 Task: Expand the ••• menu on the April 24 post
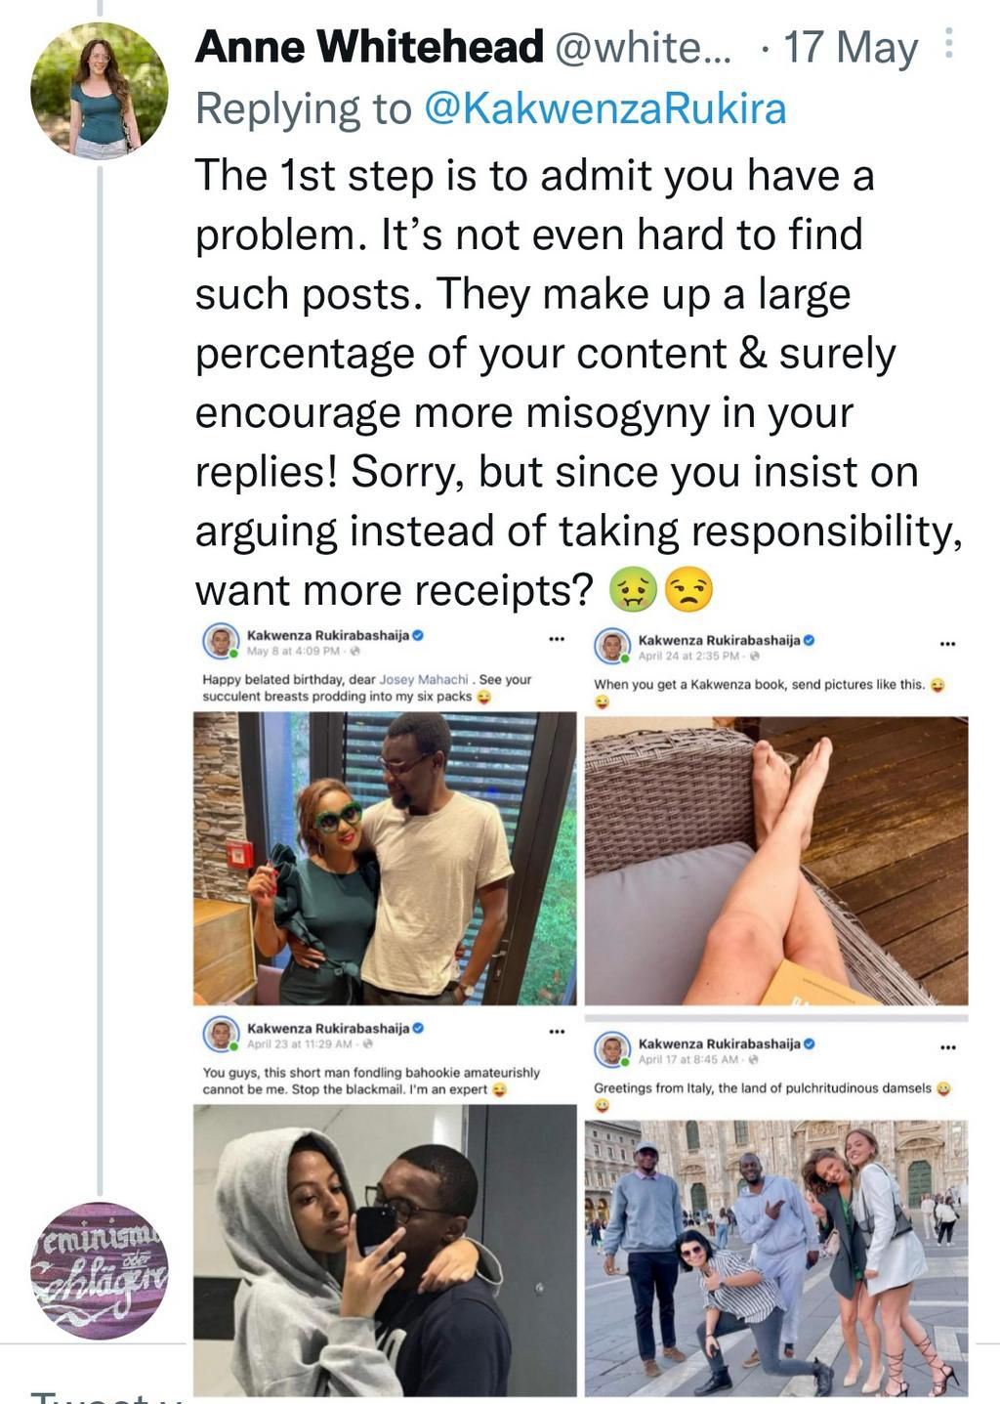946,642
